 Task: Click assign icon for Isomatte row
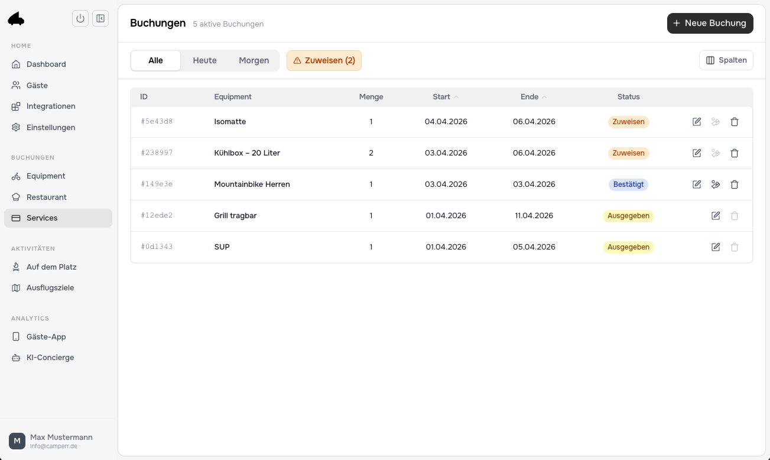[x=716, y=122]
